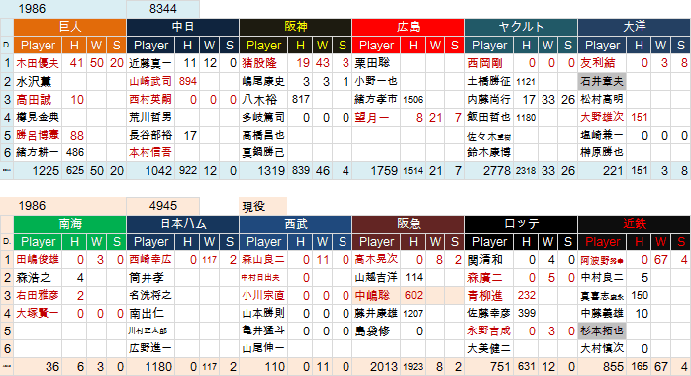
Task: Select the ヤクルト team header cell
Action: click(522, 27)
